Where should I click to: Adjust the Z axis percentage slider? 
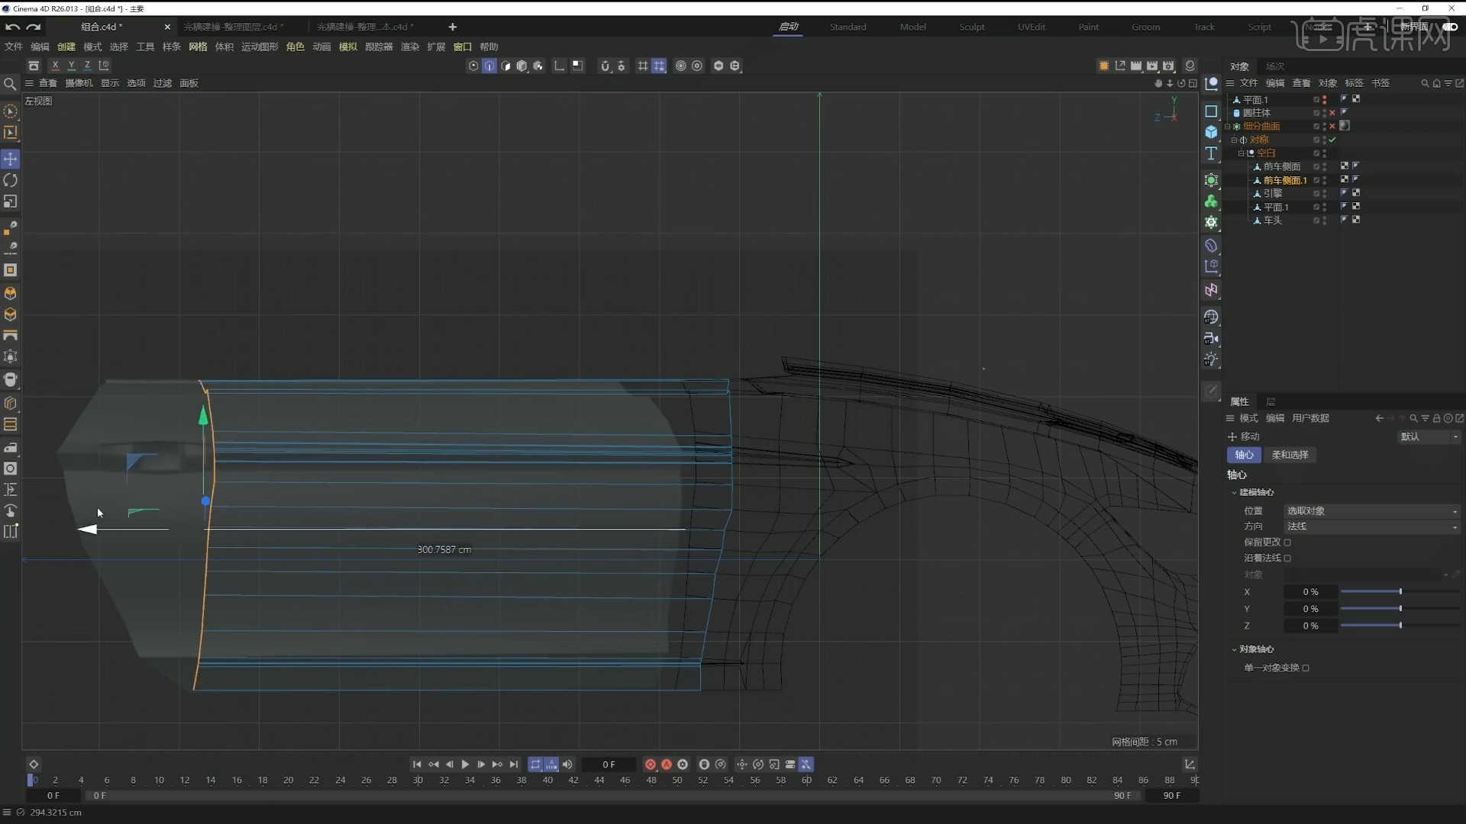1400,626
